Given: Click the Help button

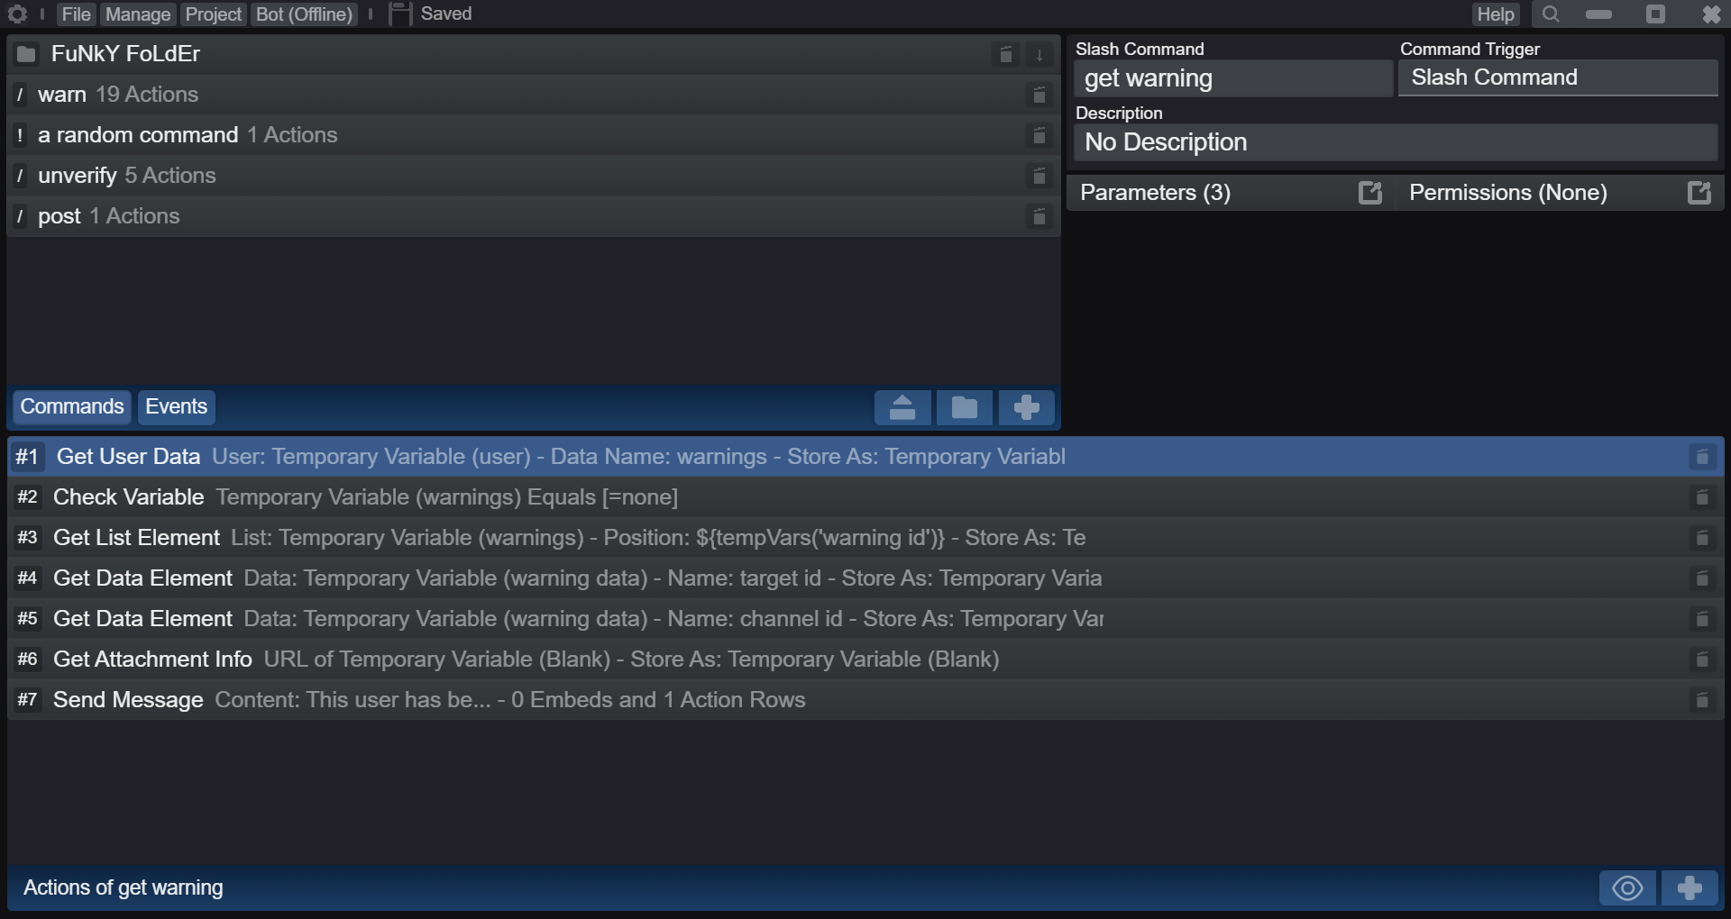Looking at the screenshot, I should (1496, 14).
